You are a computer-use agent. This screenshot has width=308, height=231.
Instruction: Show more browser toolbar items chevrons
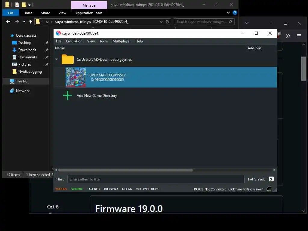(288, 36)
